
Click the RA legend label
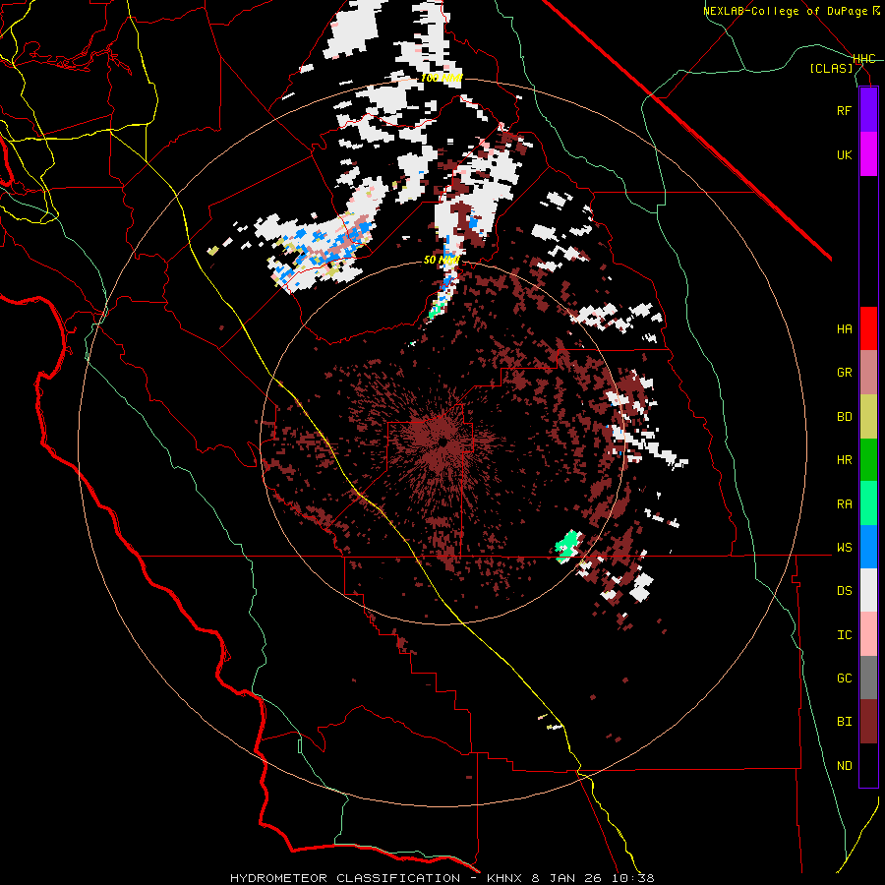pyautogui.click(x=844, y=504)
